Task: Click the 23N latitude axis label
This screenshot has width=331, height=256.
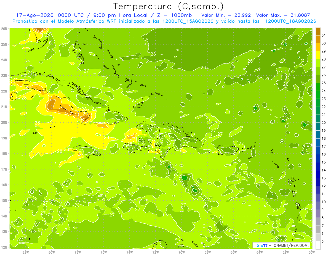Action: point(4,75)
